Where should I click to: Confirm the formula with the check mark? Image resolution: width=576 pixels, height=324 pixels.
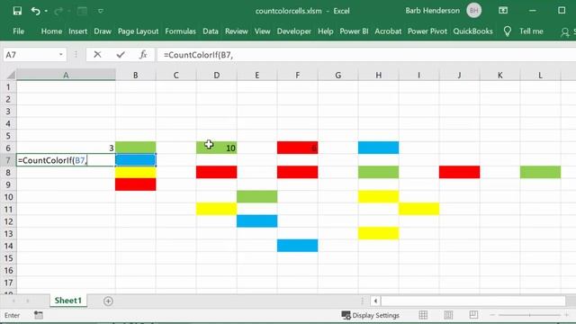click(121, 55)
